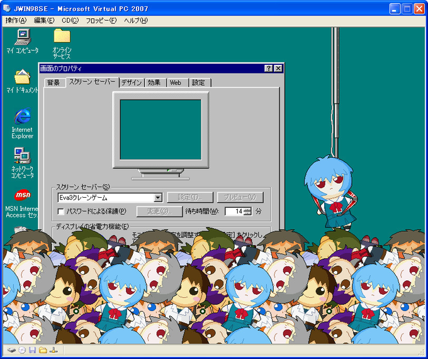Click the monitor preview screen
This screenshot has height=359, width=428.
coord(160,130)
